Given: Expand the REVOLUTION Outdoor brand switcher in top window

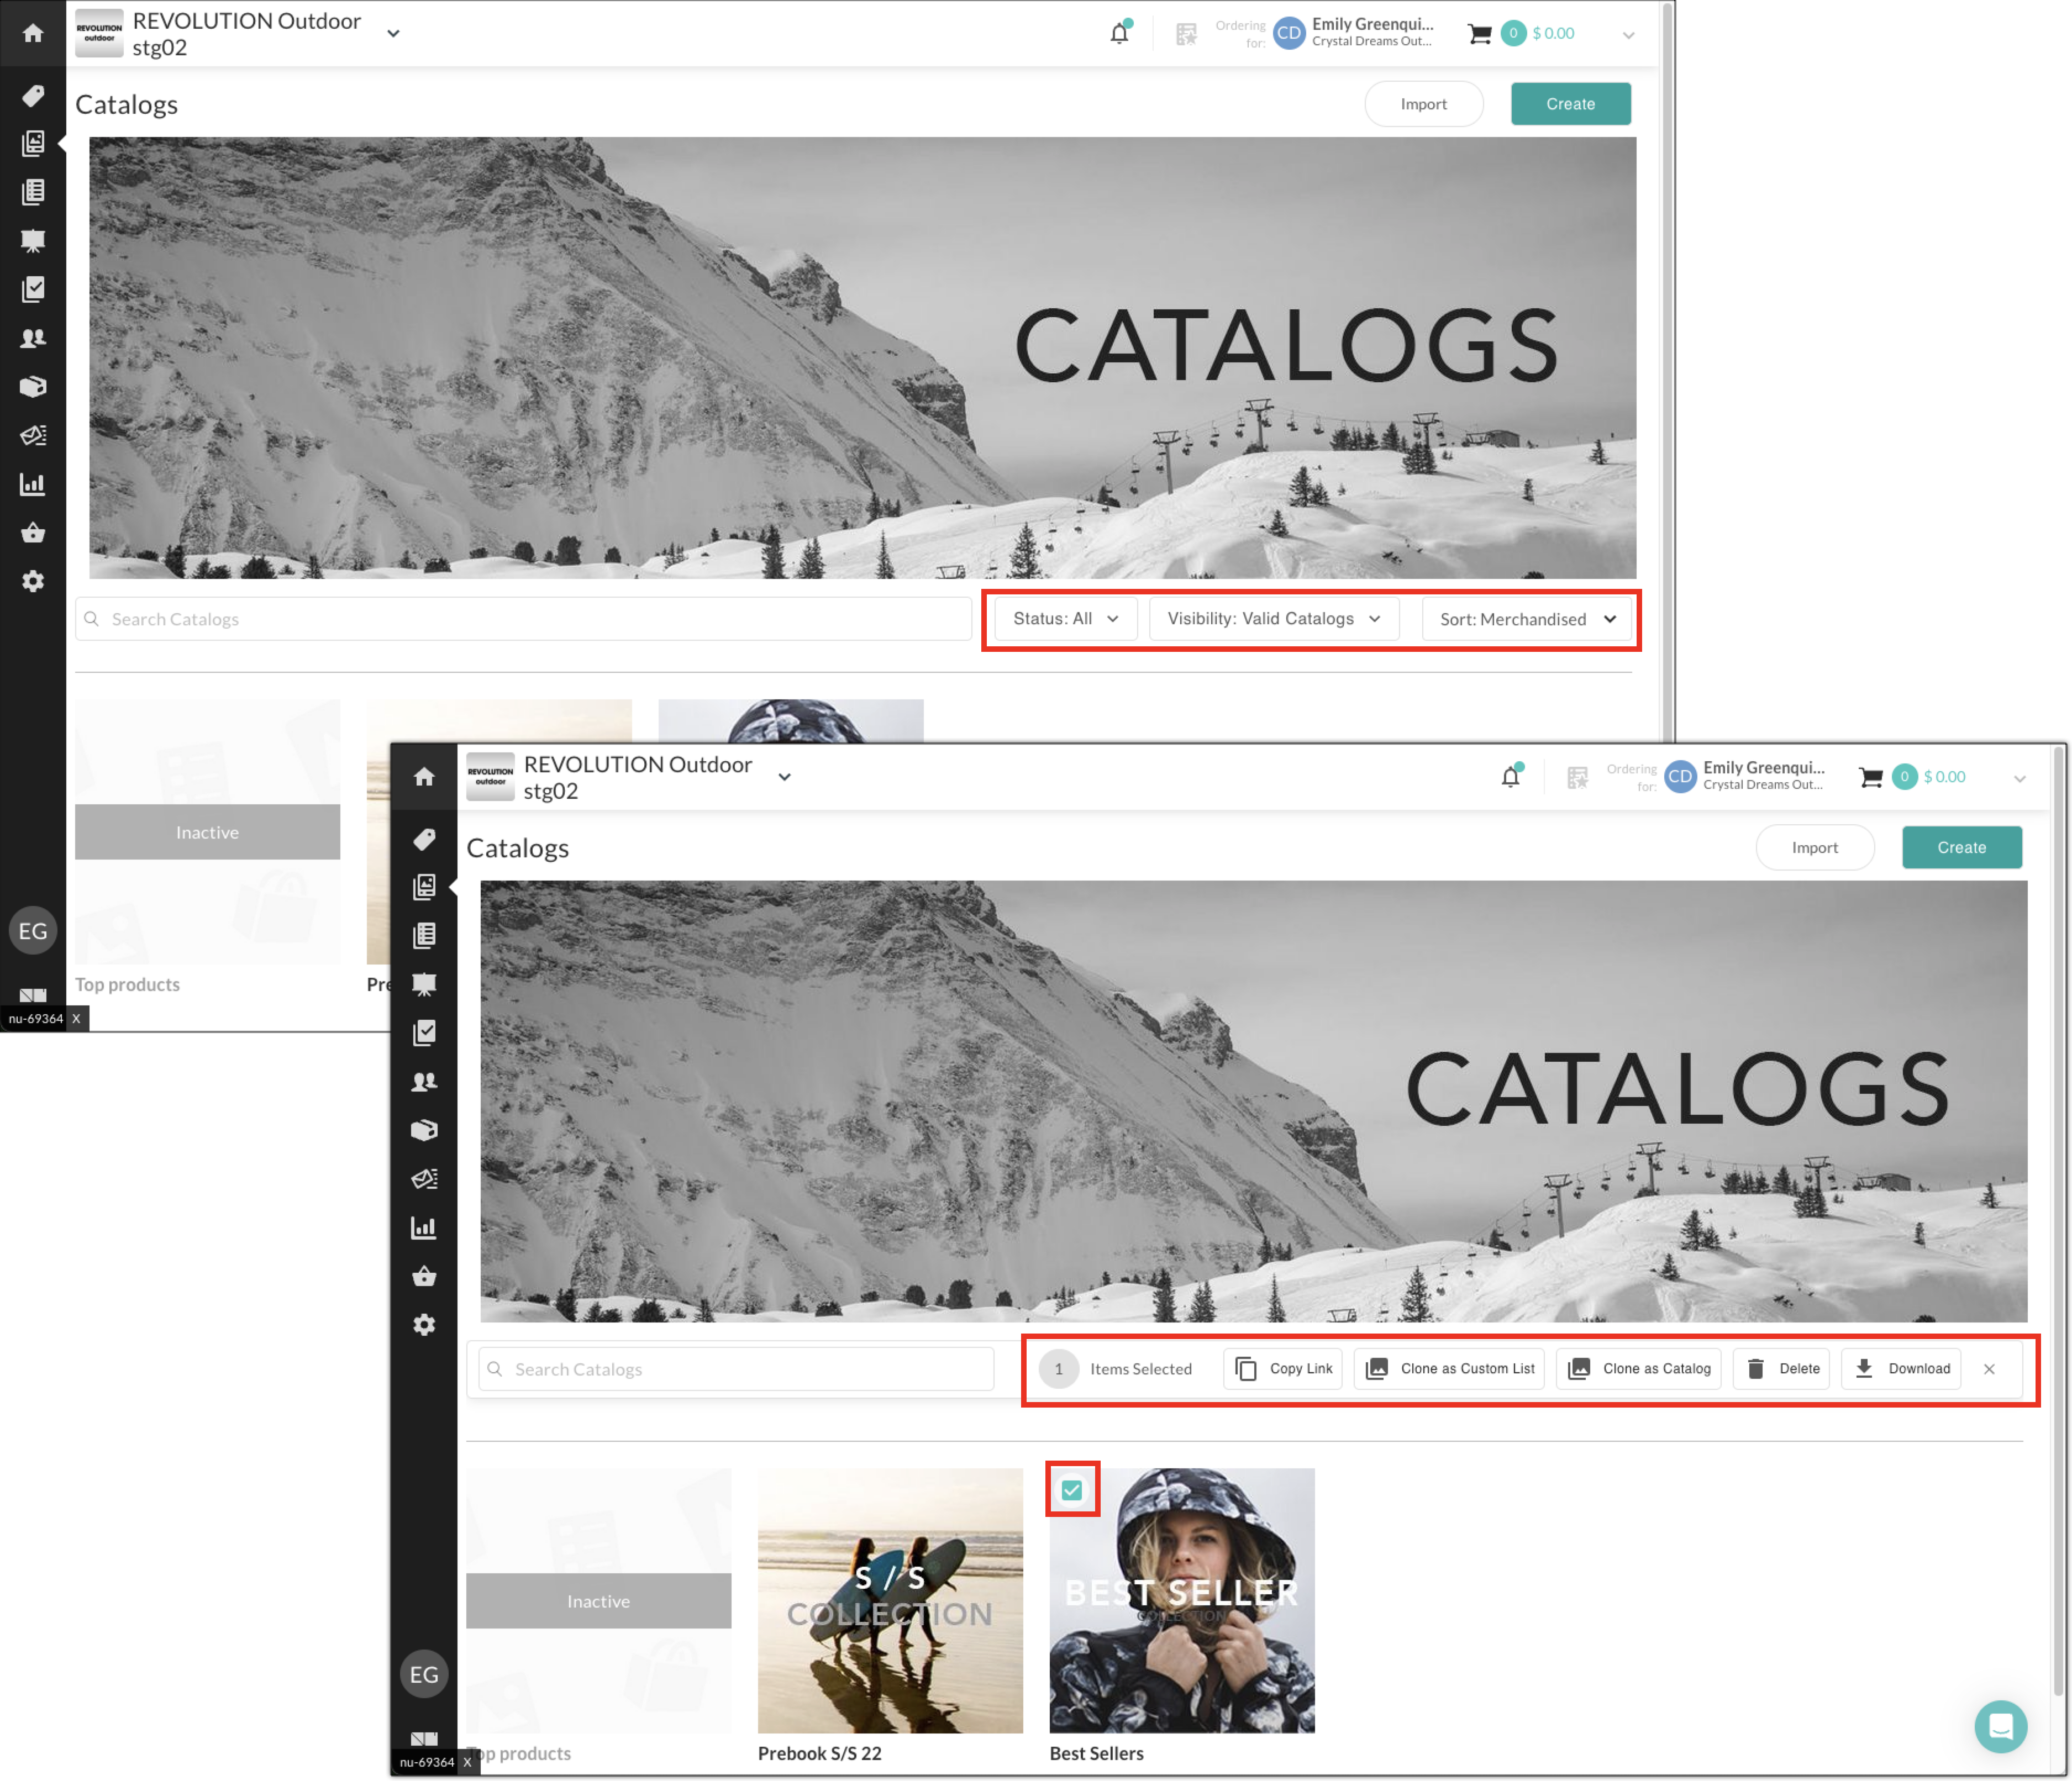Looking at the screenshot, I should [x=393, y=34].
